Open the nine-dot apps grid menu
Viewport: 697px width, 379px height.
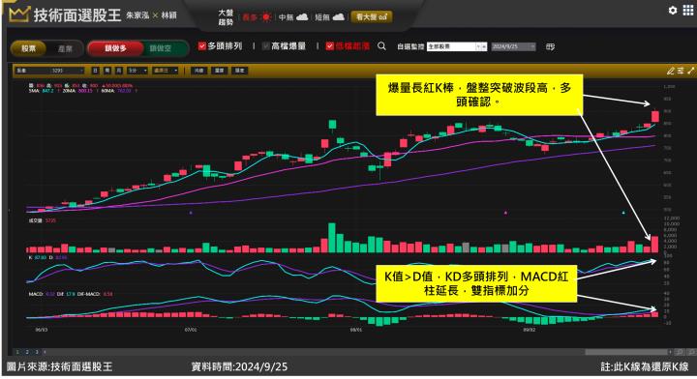click(x=687, y=10)
